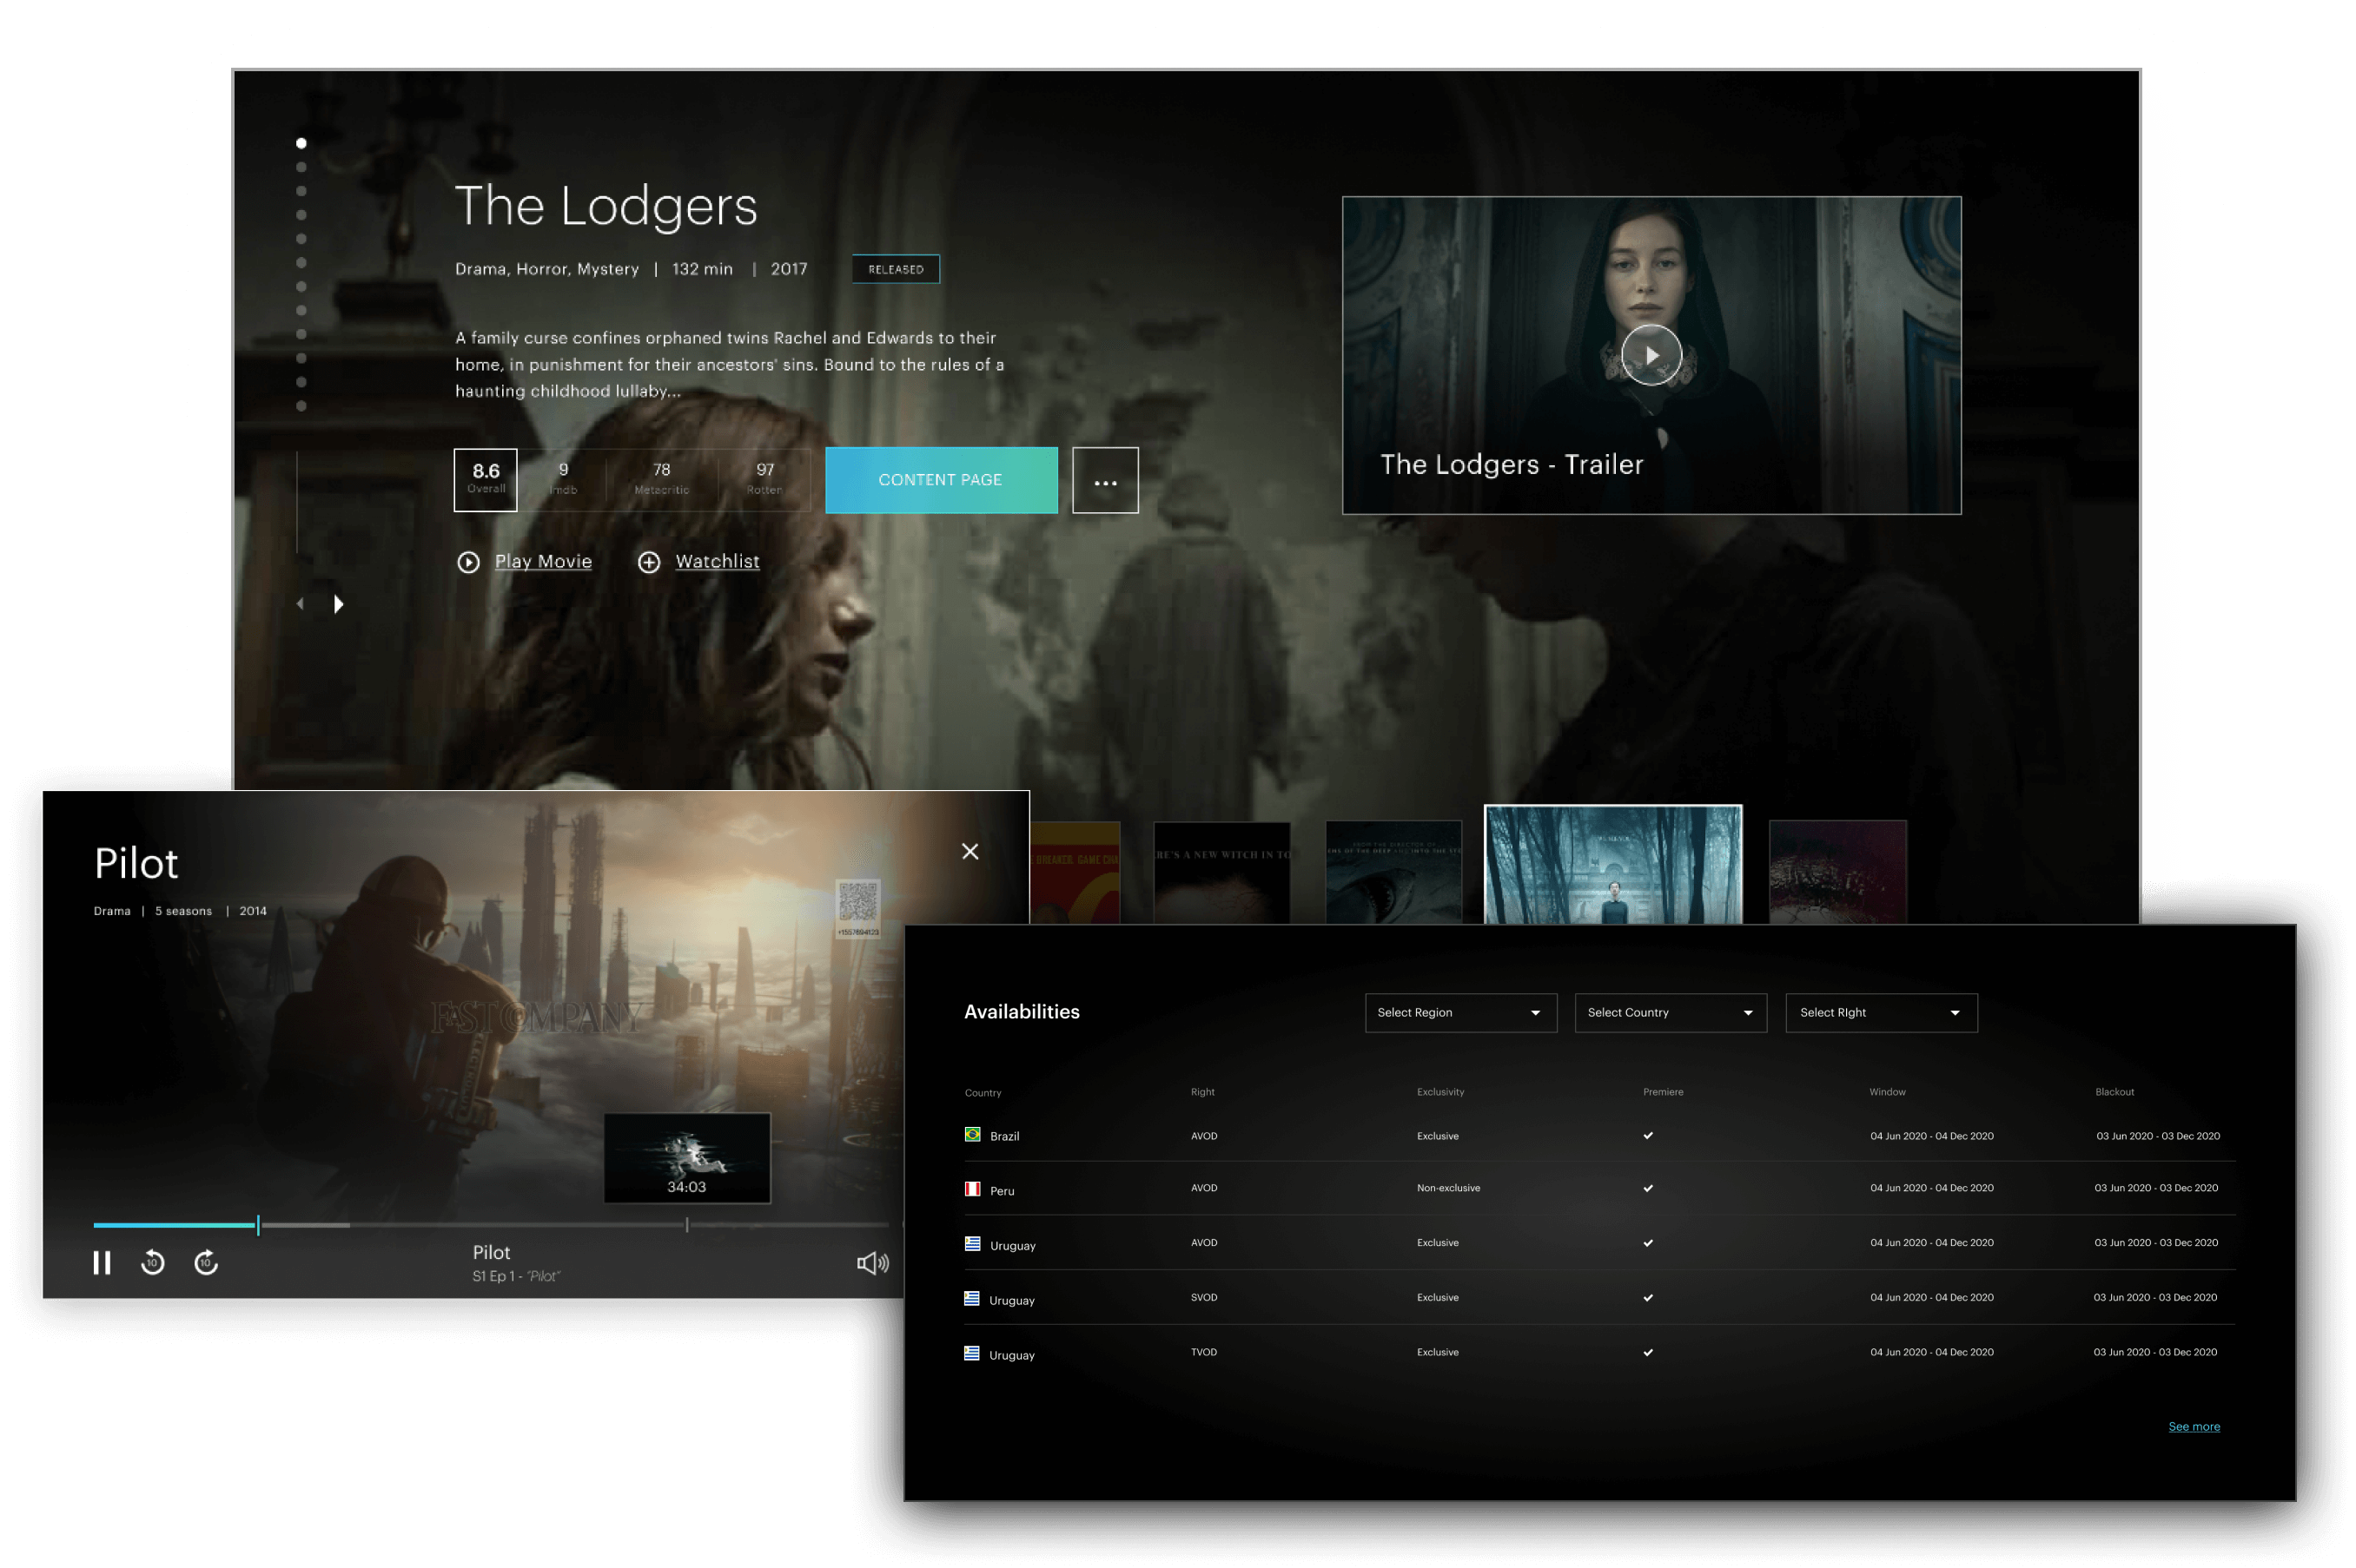2356x1568 pixels.
Task: Skip forward 10 seconds in Pilot player
Action: tap(206, 1263)
